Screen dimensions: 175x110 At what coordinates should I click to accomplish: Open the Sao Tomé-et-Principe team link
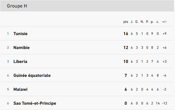pos(35,103)
